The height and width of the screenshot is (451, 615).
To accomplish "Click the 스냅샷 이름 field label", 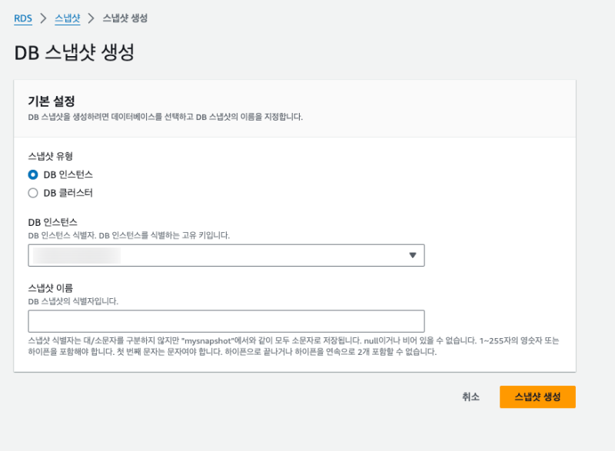I will click(x=50, y=288).
